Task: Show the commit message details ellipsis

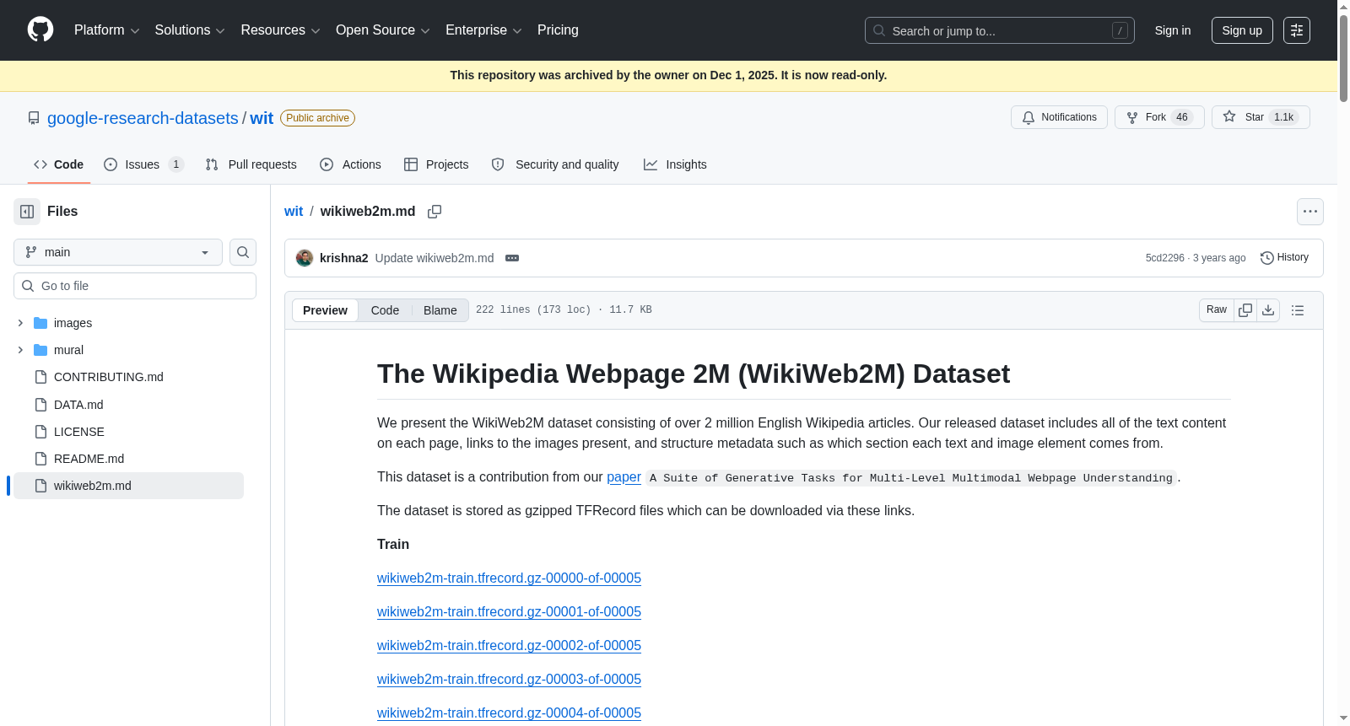Action: 512,258
